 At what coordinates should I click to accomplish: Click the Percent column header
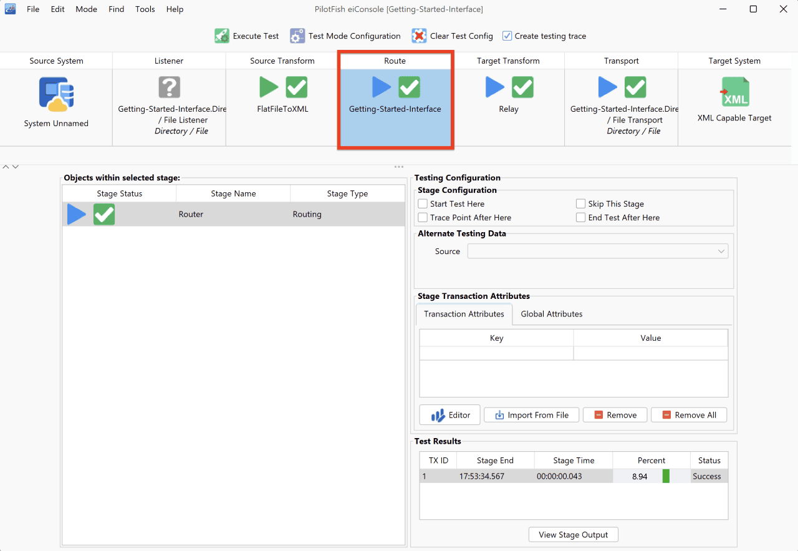pyautogui.click(x=651, y=461)
